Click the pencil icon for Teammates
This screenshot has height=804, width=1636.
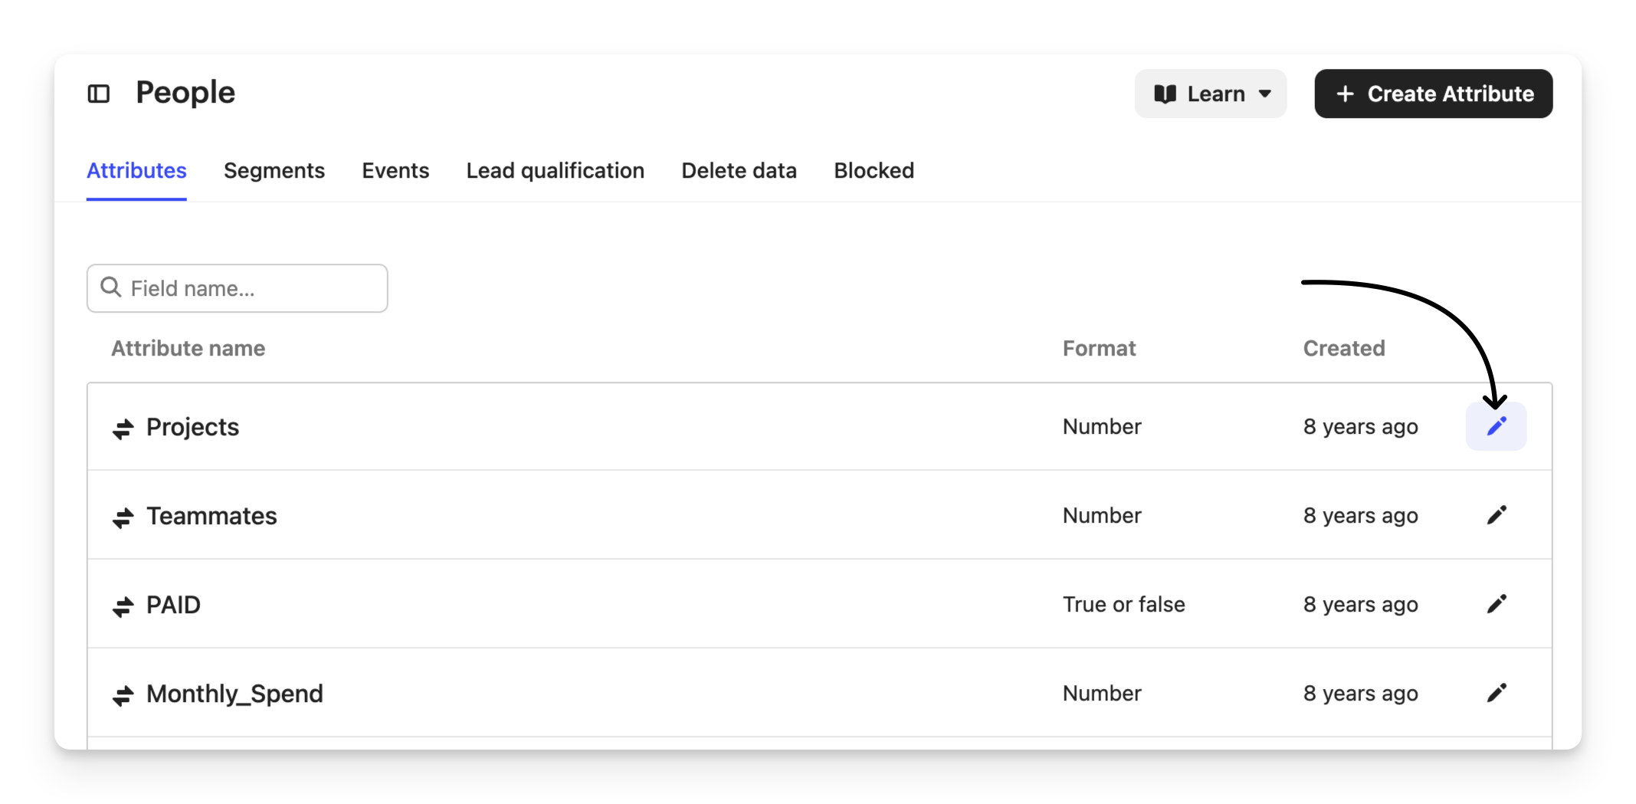point(1496,515)
